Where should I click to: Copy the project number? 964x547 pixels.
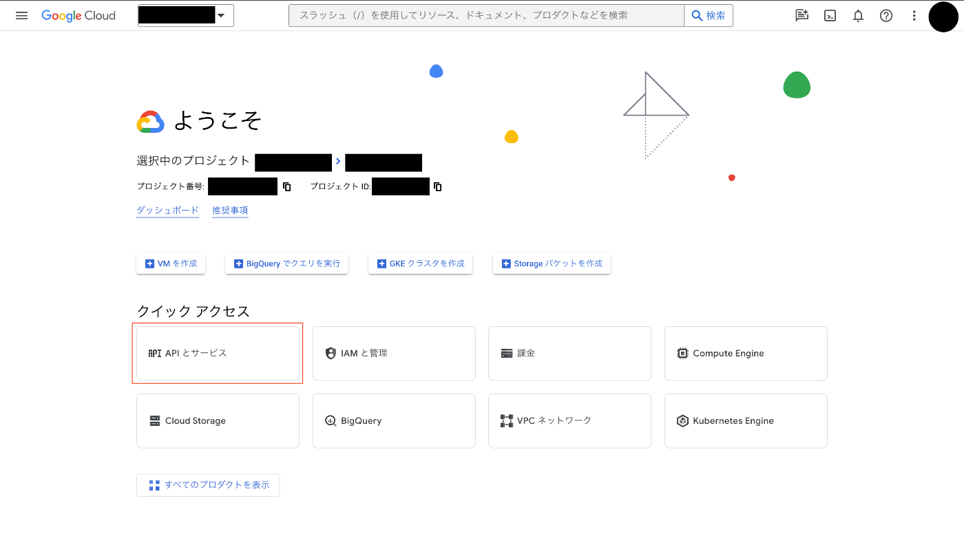click(x=287, y=186)
